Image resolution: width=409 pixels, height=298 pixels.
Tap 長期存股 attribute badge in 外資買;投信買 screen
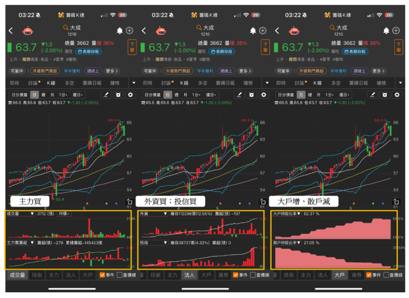pyautogui.click(x=222, y=52)
